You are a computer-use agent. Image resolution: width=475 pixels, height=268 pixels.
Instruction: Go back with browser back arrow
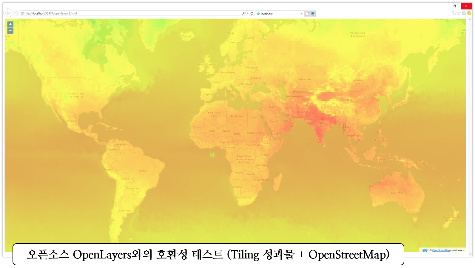[8, 13]
